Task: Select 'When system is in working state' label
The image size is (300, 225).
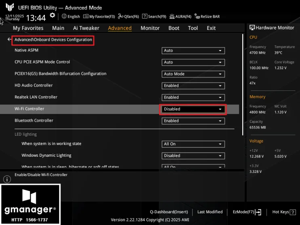Action: (51, 144)
